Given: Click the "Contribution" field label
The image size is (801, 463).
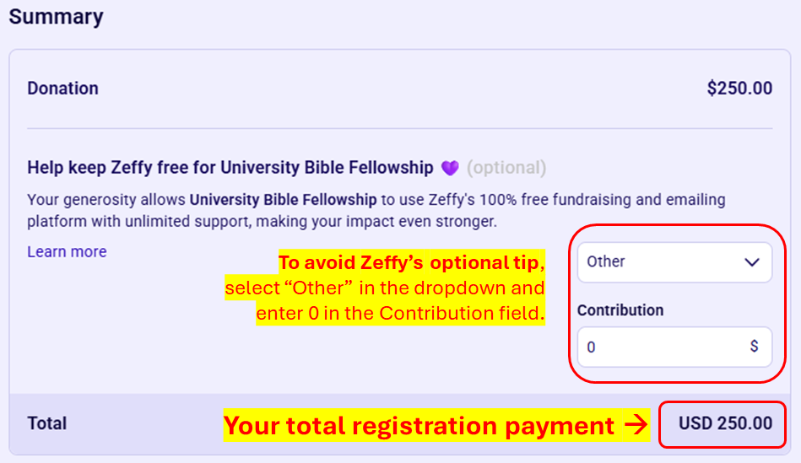Looking at the screenshot, I should [620, 310].
